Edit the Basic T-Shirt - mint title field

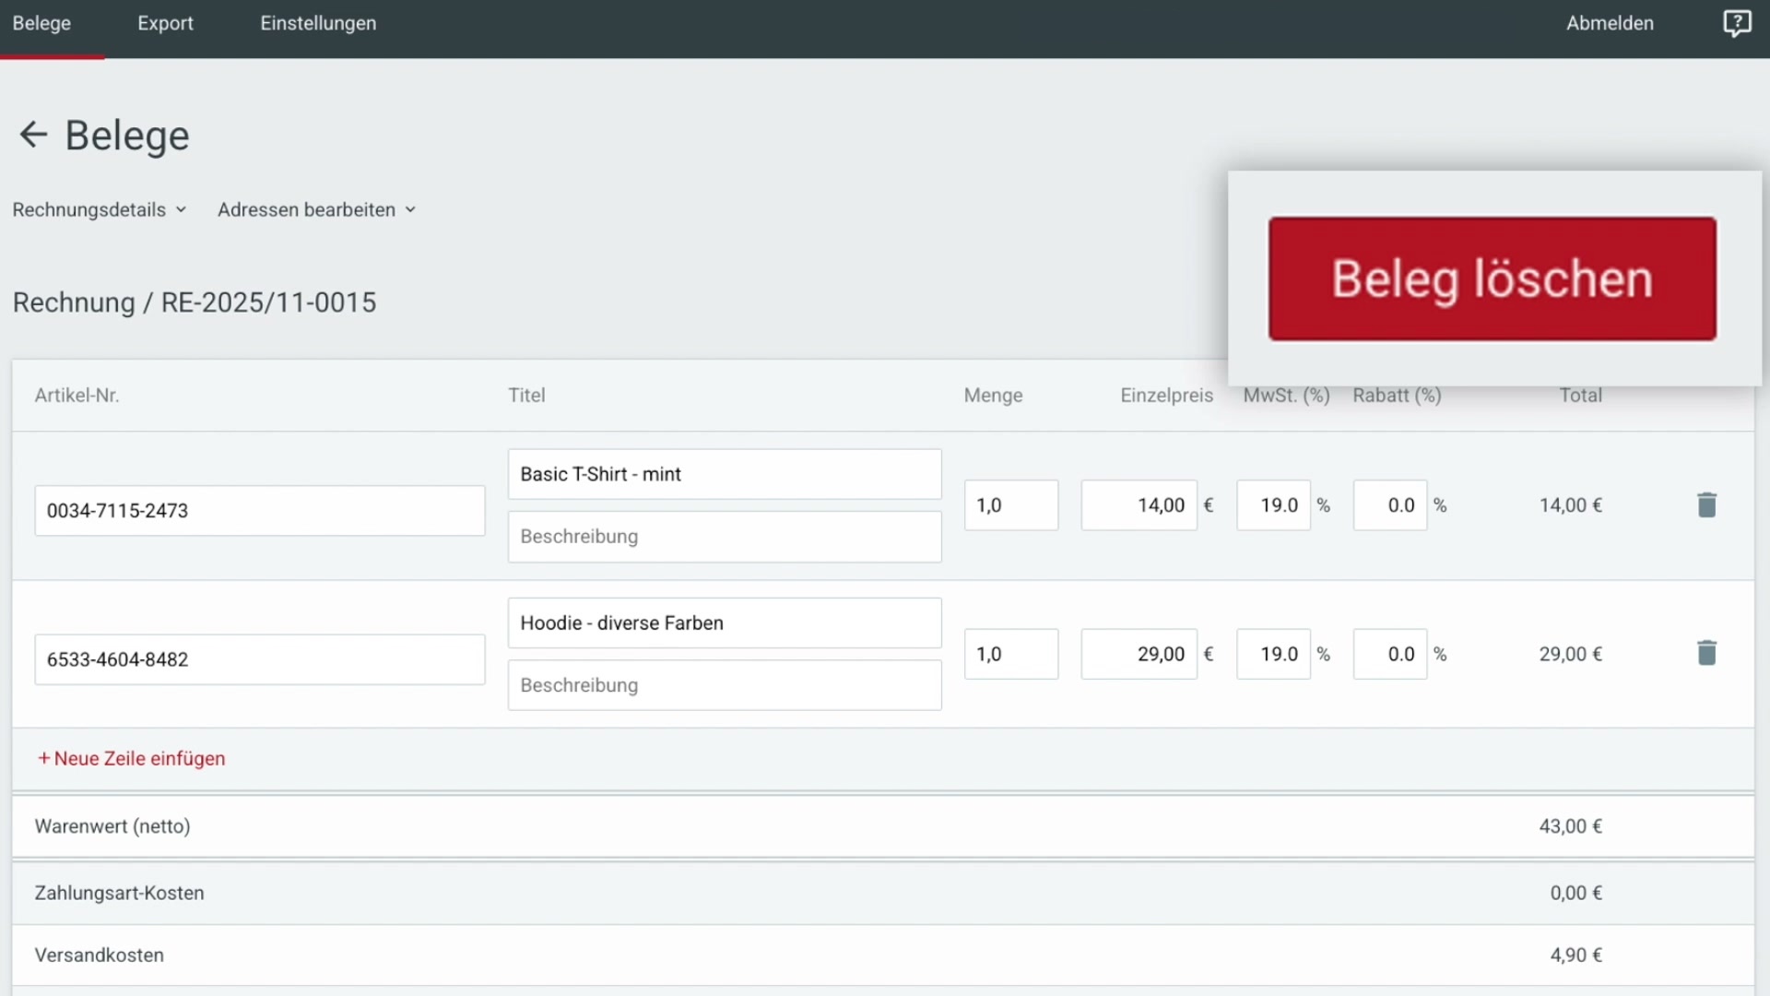725,474
